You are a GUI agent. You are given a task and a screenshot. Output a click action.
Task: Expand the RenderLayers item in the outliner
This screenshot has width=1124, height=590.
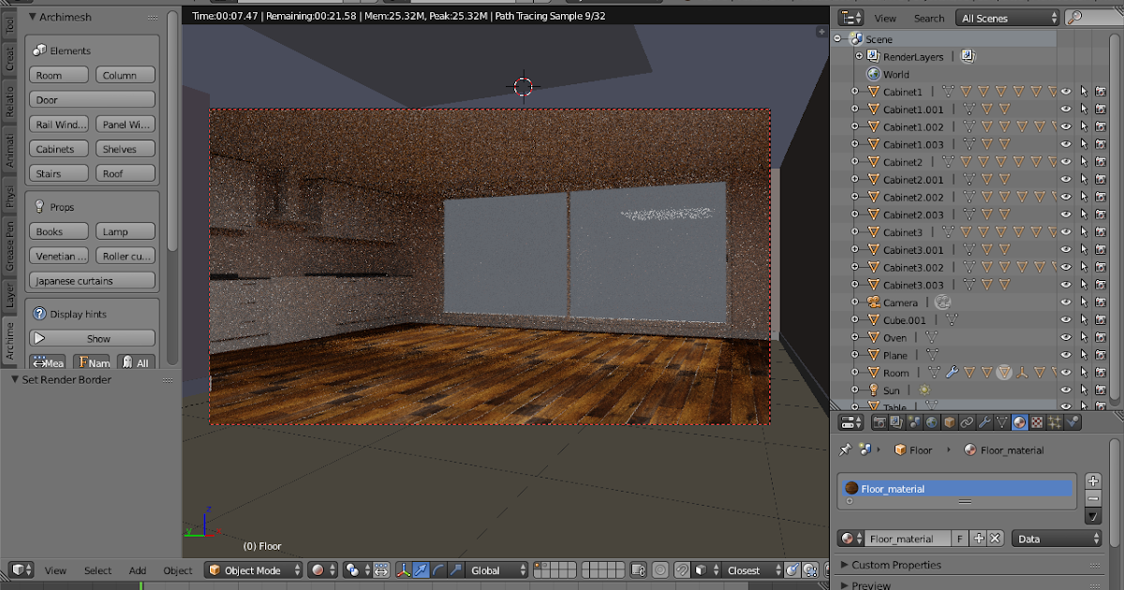[x=858, y=56]
